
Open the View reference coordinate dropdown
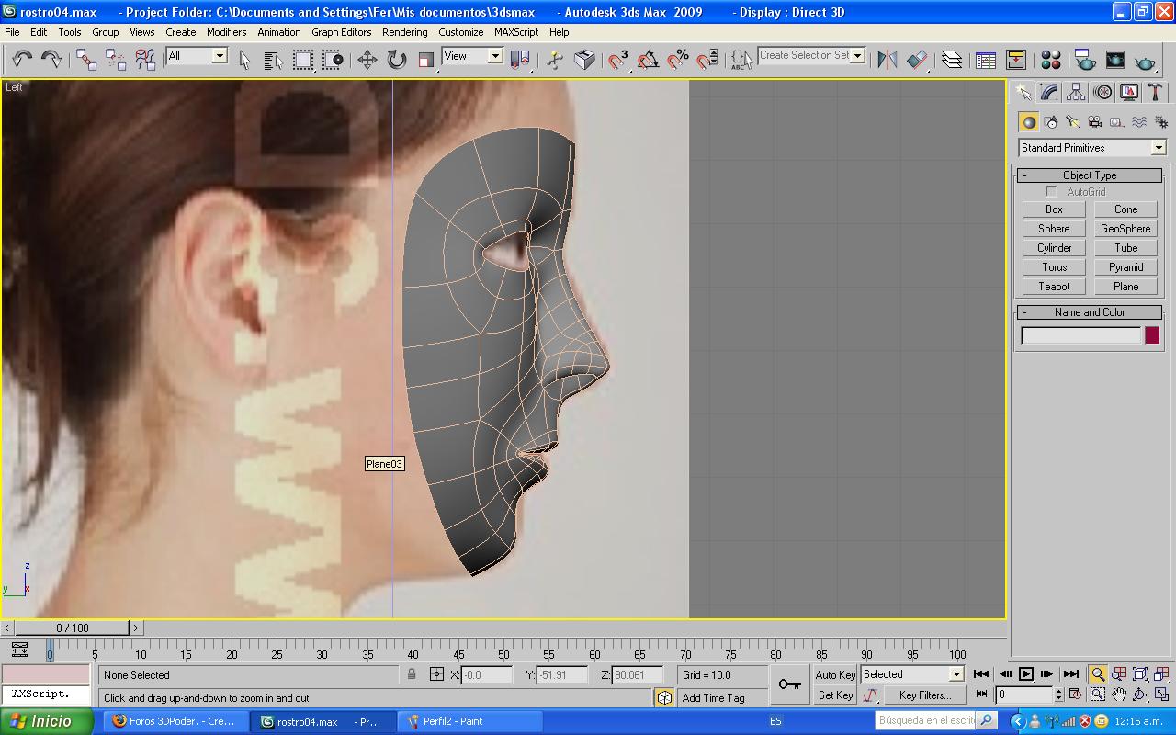pos(472,56)
